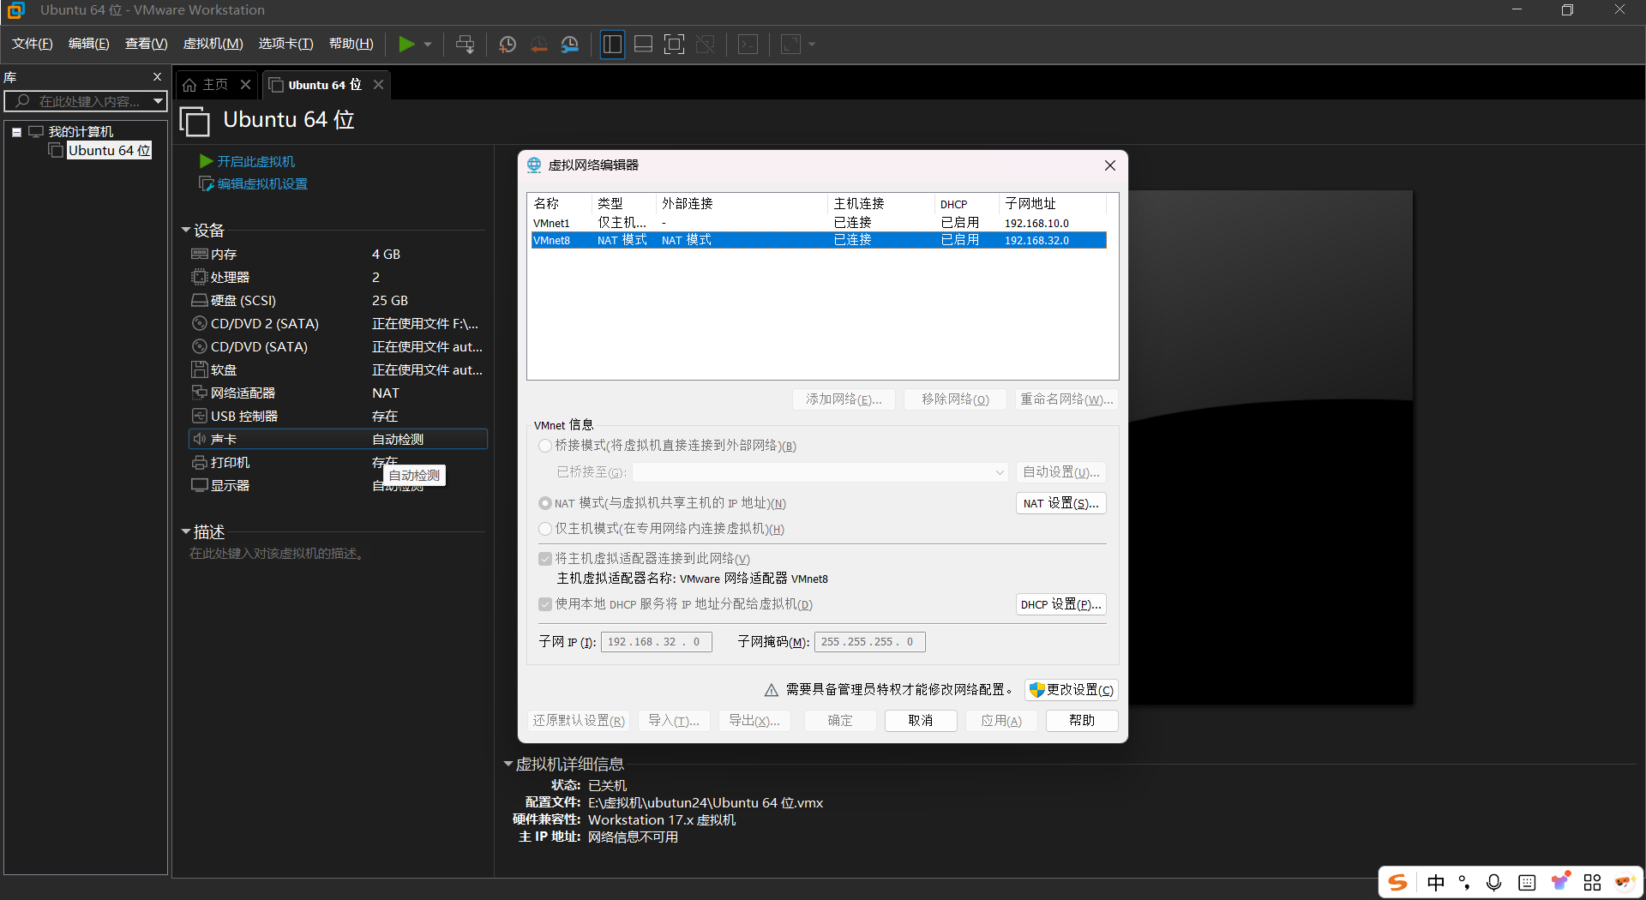
Task: Open the library search dropdown arrow
Action: pos(158,101)
